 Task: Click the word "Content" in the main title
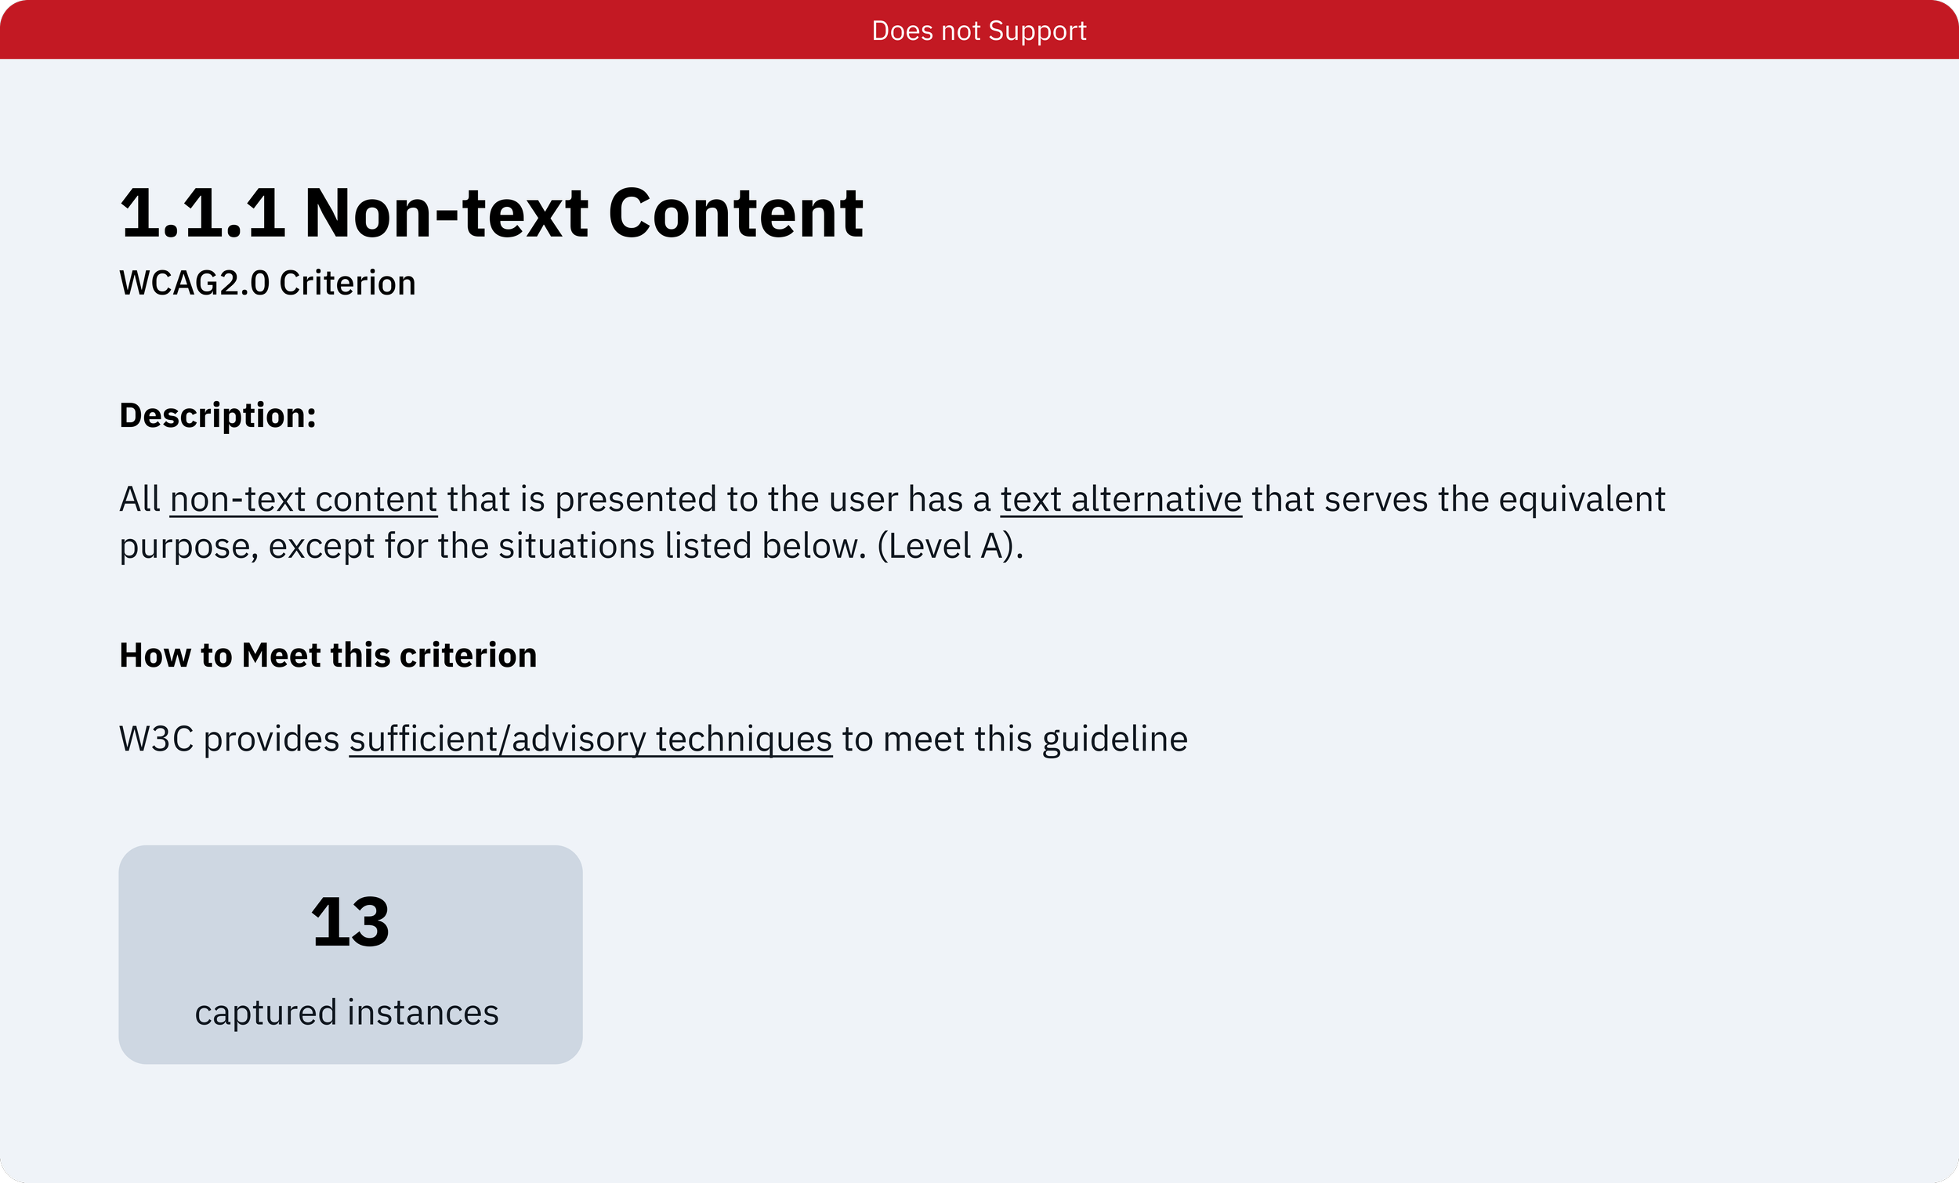(737, 213)
